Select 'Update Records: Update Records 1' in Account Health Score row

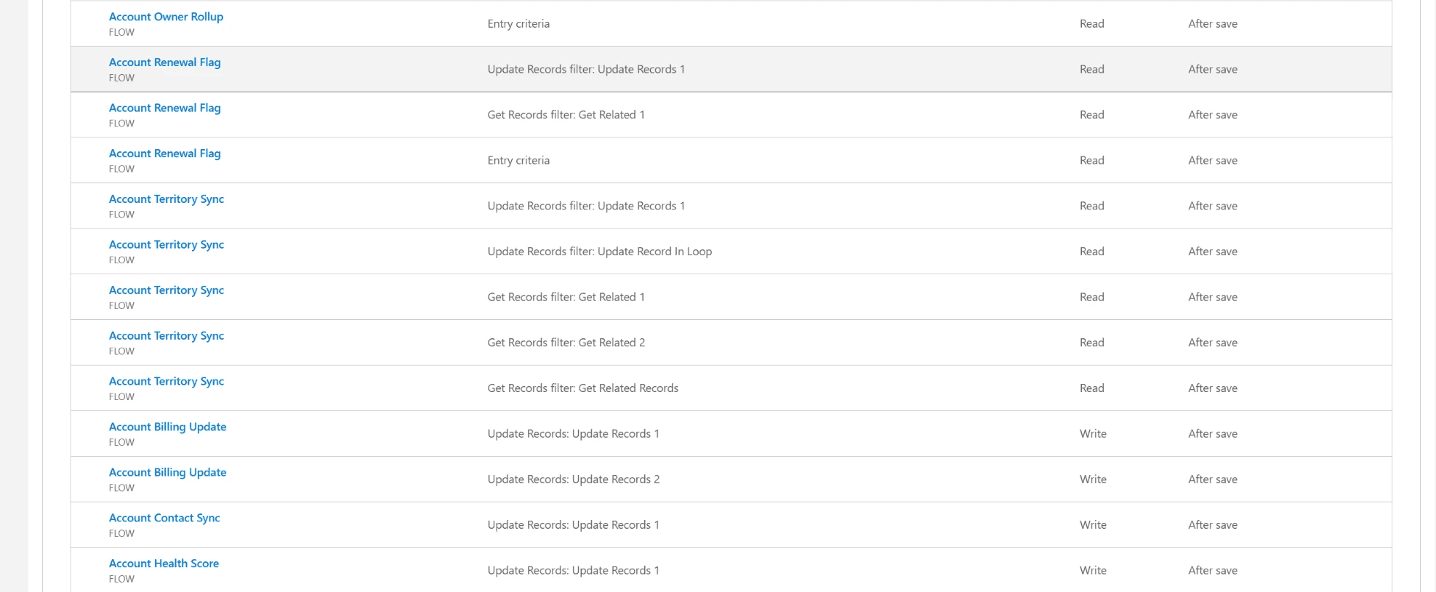tap(574, 571)
